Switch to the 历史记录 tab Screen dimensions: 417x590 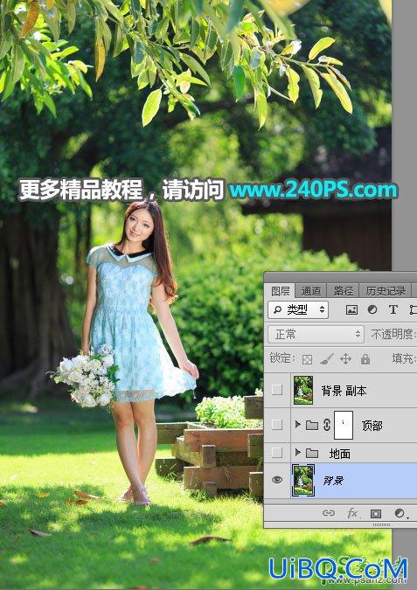pos(386,291)
